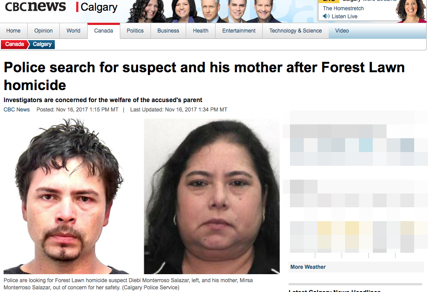Image resolution: width=432 pixels, height=292 pixels.
Task: Click the blue Calgary breadcrumb
Action: (42, 44)
